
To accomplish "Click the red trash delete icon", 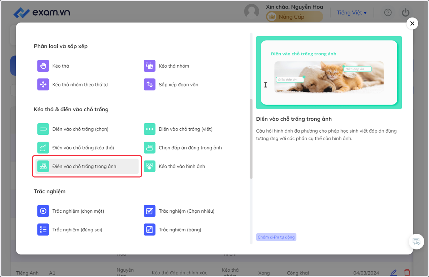I will tap(407, 273).
